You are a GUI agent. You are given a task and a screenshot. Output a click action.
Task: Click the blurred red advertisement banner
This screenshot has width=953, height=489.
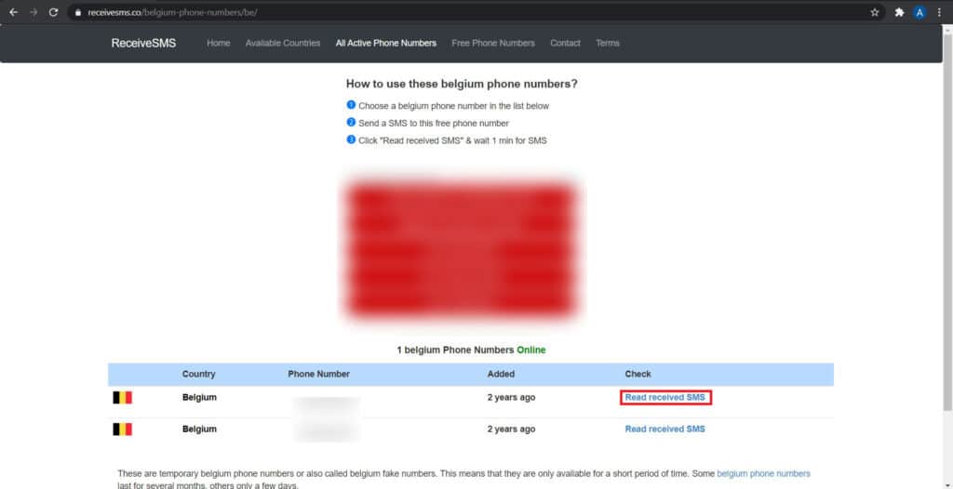[461, 251]
